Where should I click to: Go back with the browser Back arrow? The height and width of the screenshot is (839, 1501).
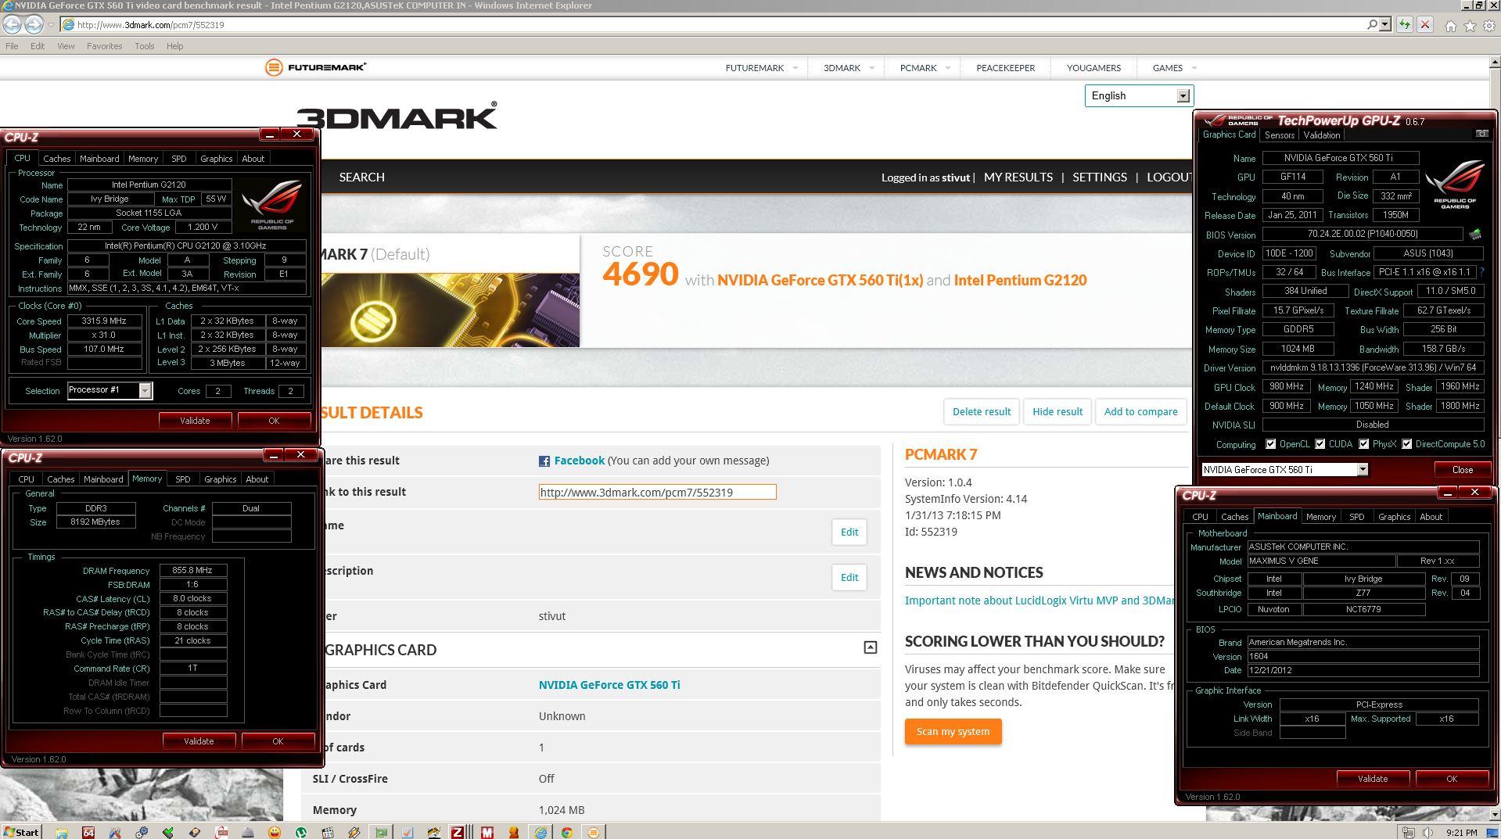tap(11, 24)
